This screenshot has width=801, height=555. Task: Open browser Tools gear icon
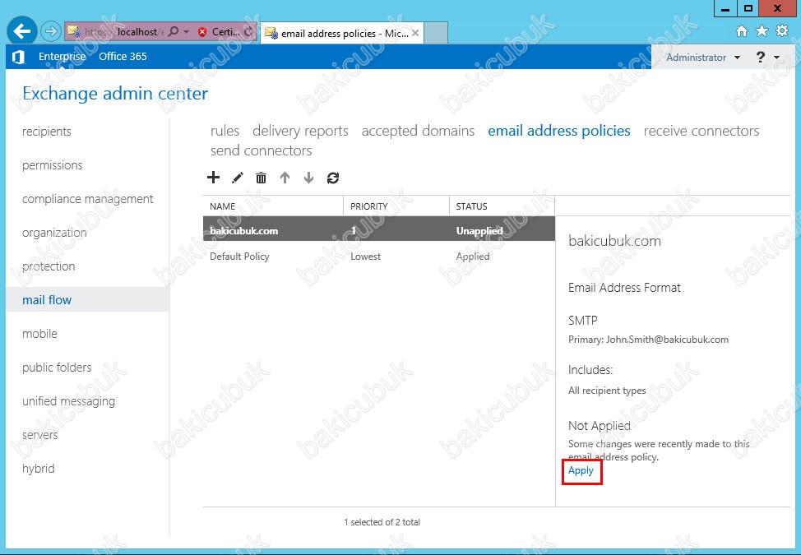(x=782, y=30)
